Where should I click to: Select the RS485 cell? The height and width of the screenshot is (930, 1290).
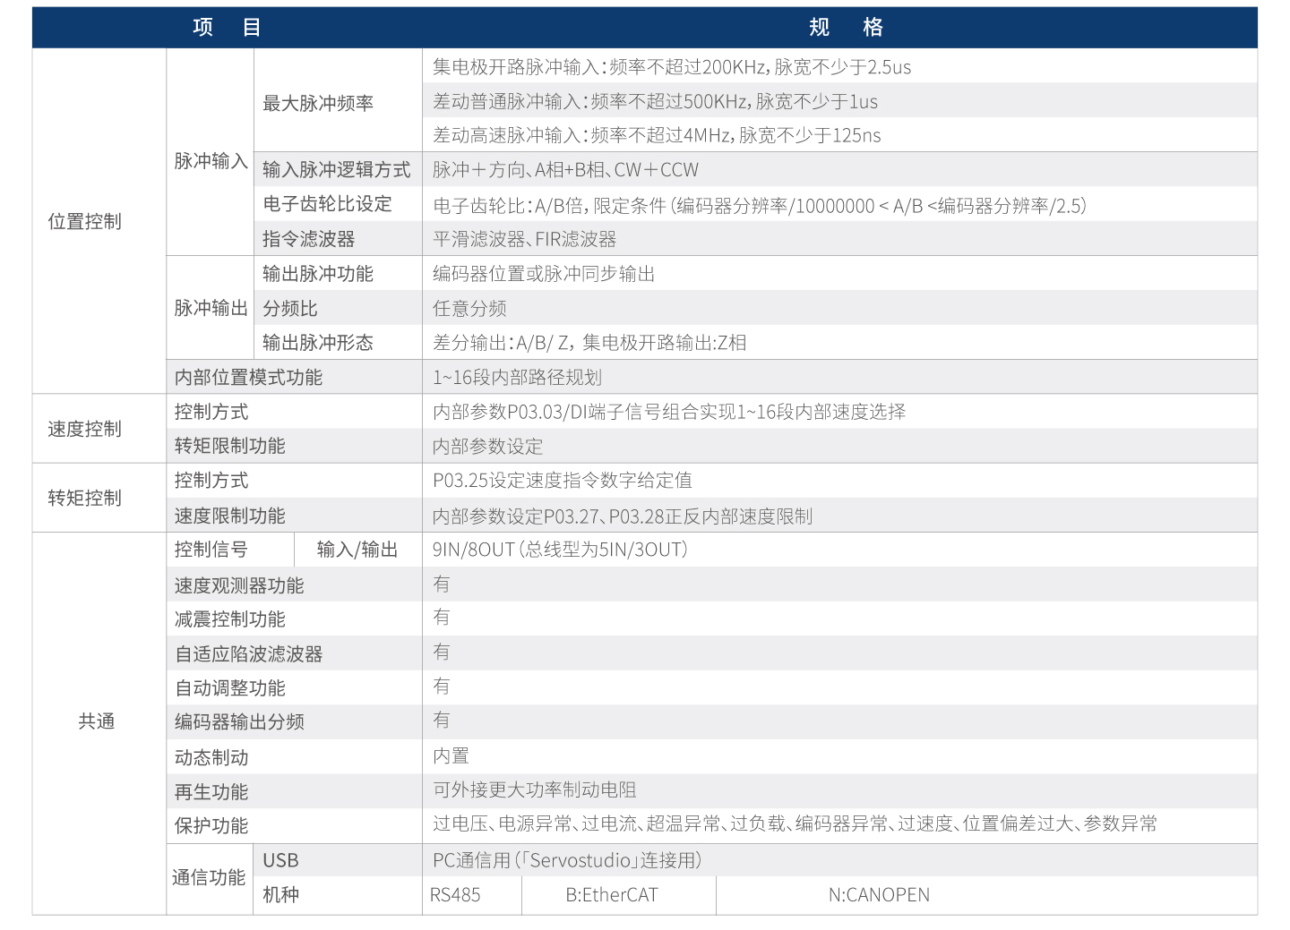coord(459,894)
